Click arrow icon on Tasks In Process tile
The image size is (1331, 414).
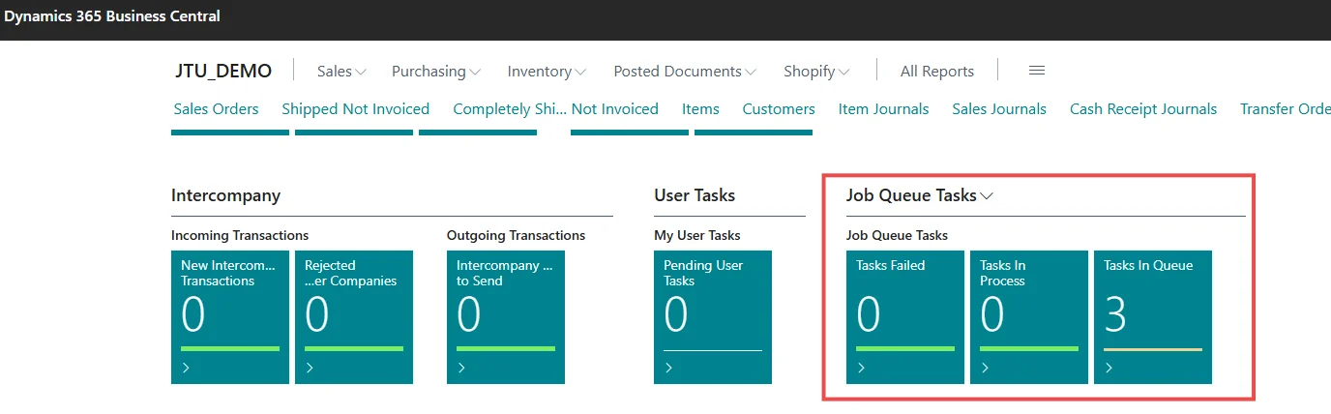[x=985, y=368]
